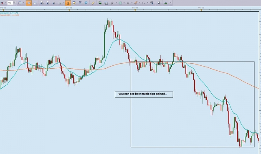The height and width of the screenshot is (154, 261).
Task: Click the window snapshot icon beside picture icon
Action: click(106, 3)
